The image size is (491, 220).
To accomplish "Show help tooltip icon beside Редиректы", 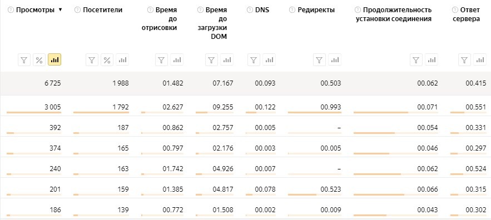I will [x=292, y=10].
